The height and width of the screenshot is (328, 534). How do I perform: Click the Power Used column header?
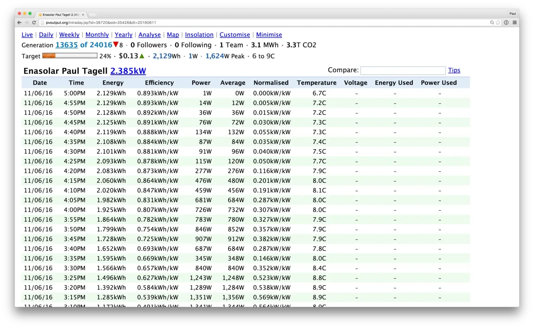coord(439,83)
